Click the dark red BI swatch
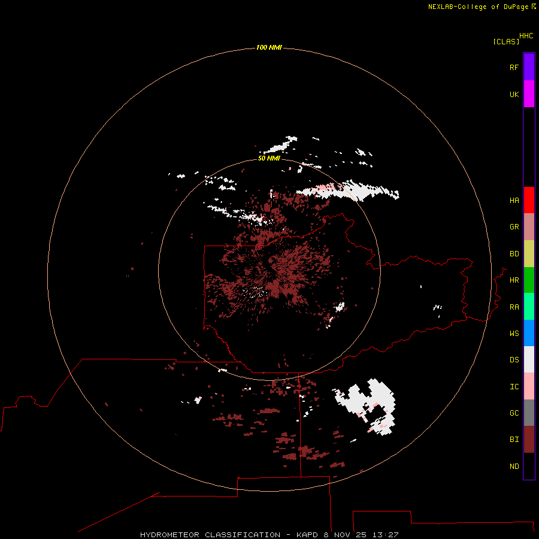This screenshot has height=539, width=539. click(529, 440)
